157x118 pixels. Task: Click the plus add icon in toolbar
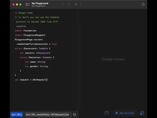(76, 4)
